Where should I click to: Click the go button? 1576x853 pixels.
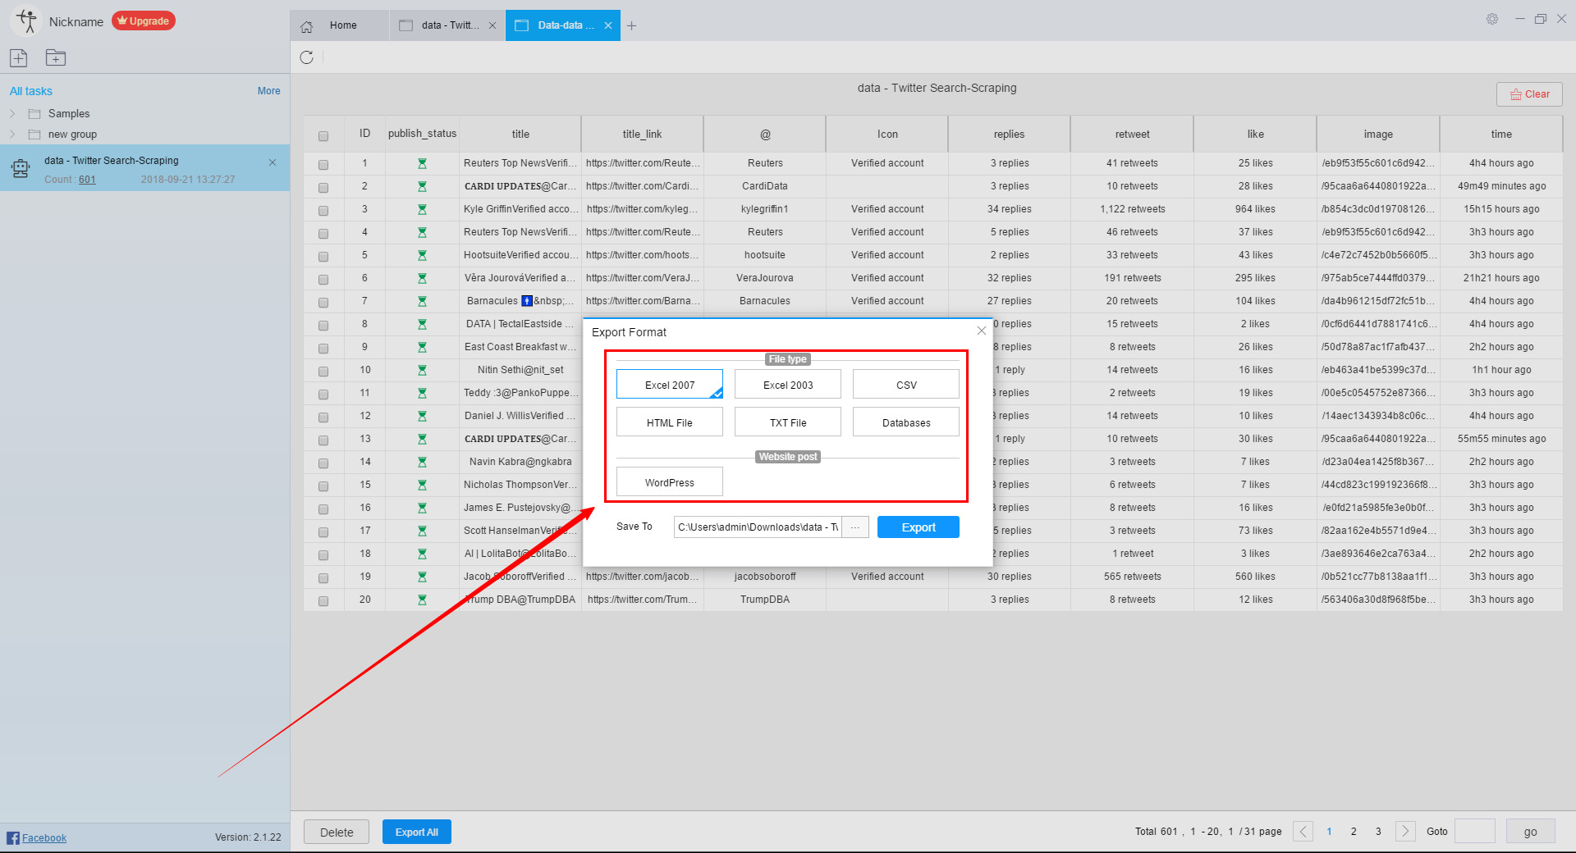point(1531,831)
